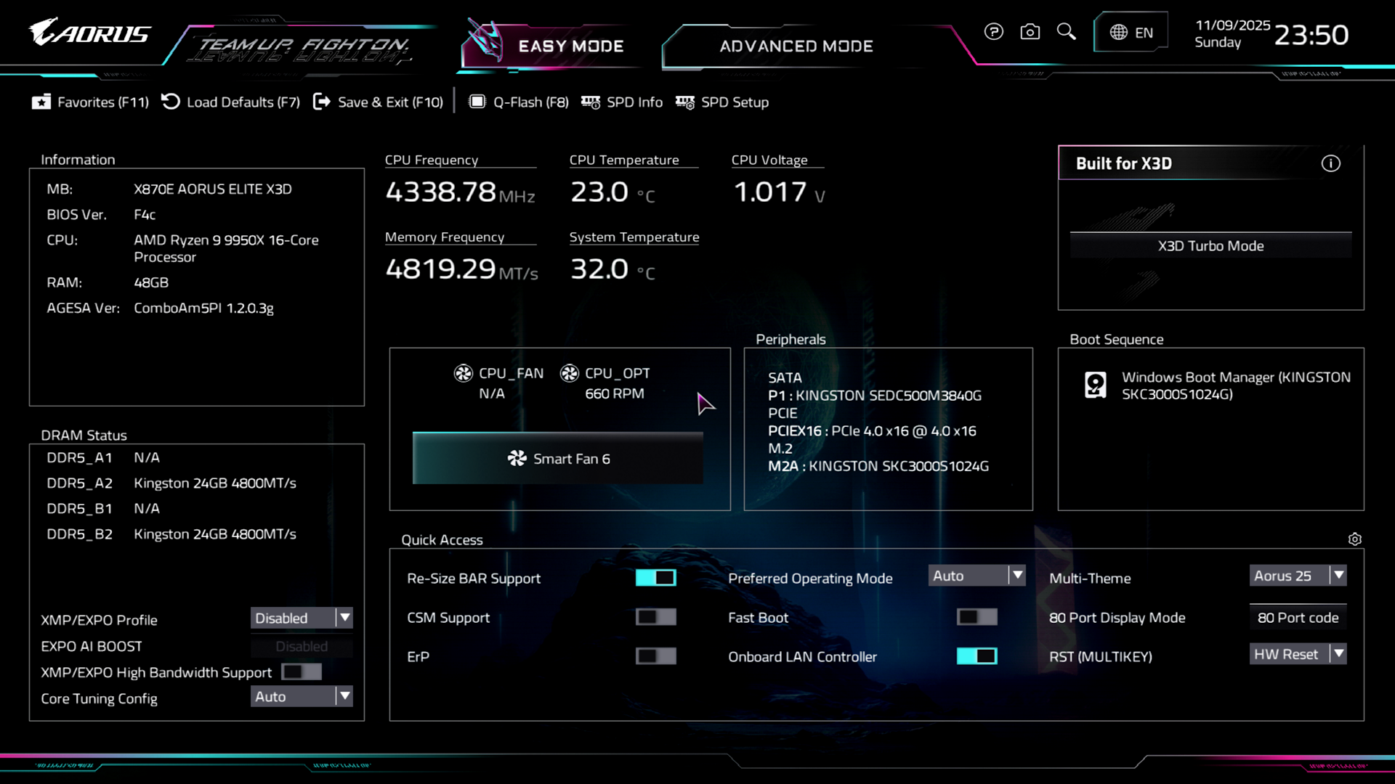The width and height of the screenshot is (1395, 784).
Task: Select the Windows Boot Manager boot entry
Action: [1221, 385]
